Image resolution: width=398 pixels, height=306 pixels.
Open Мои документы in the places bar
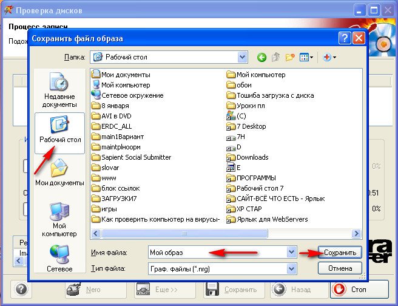pyautogui.click(x=59, y=172)
